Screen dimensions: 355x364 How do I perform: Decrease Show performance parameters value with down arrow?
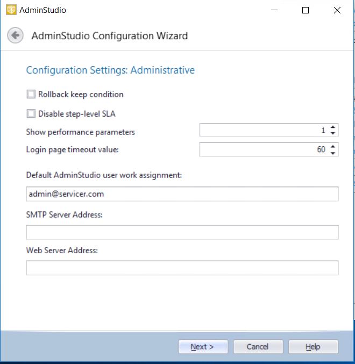[x=333, y=133]
